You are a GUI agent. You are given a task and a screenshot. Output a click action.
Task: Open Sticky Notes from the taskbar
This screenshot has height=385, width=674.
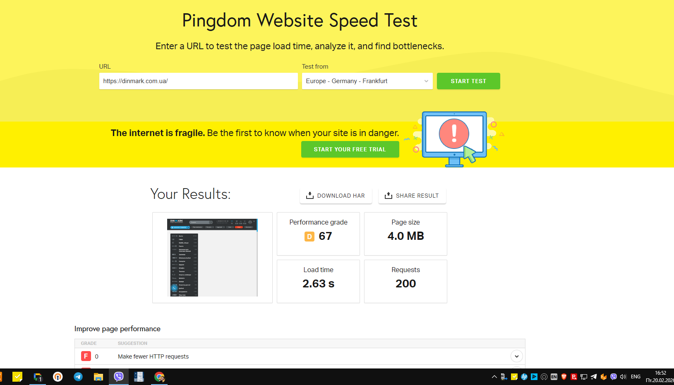17,377
